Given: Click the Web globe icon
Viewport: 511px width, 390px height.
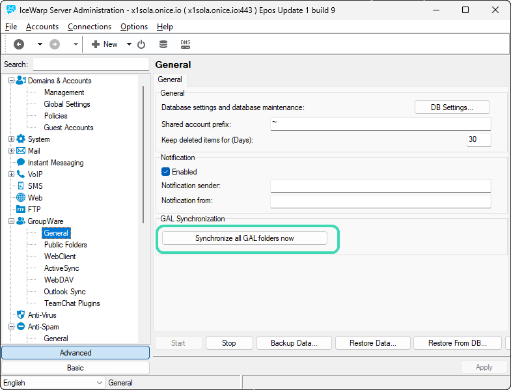Looking at the screenshot, I should pyautogui.click(x=21, y=197).
